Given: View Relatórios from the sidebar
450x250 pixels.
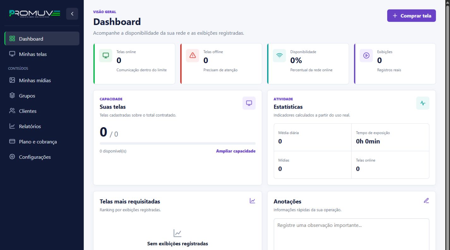Looking at the screenshot, I should click(42, 126).
